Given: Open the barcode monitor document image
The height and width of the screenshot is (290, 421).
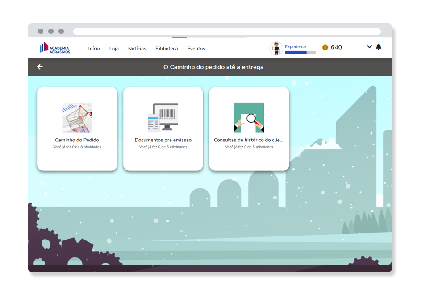Looking at the screenshot, I should (163, 117).
